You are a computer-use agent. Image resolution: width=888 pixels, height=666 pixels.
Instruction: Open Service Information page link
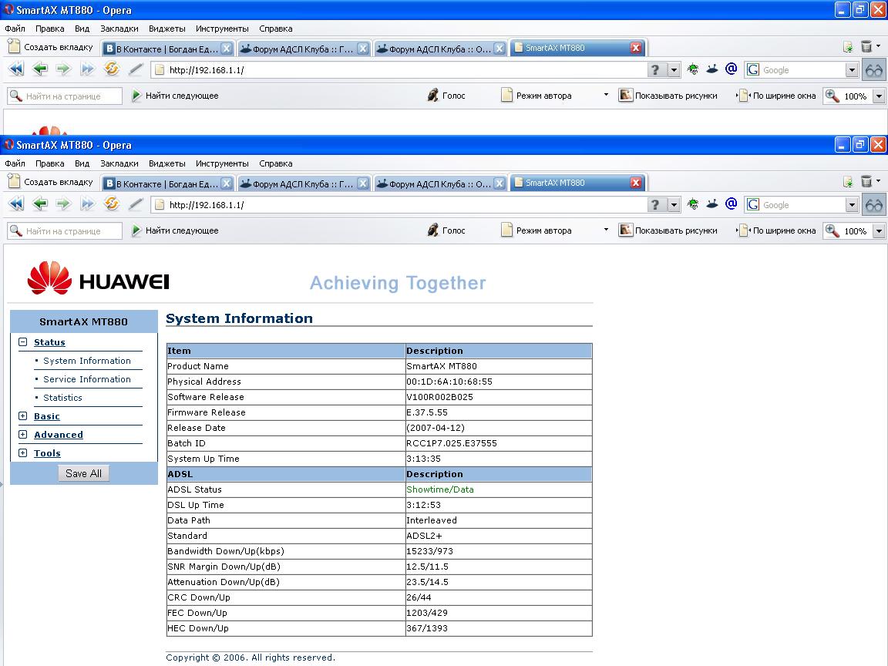tap(86, 379)
